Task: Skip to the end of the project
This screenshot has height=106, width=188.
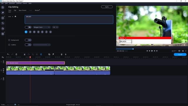Action: coord(157,51)
